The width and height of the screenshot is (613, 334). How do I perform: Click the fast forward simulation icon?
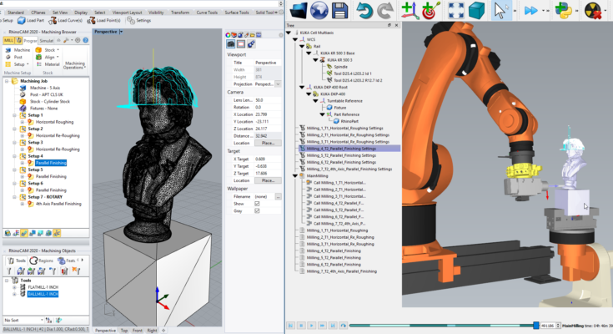click(x=531, y=11)
